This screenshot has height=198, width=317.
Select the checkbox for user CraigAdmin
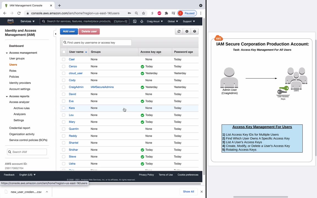point(64,87)
